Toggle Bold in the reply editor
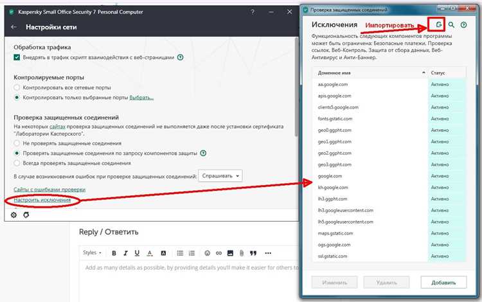Viewport: 482px width, 302px height. (114, 253)
